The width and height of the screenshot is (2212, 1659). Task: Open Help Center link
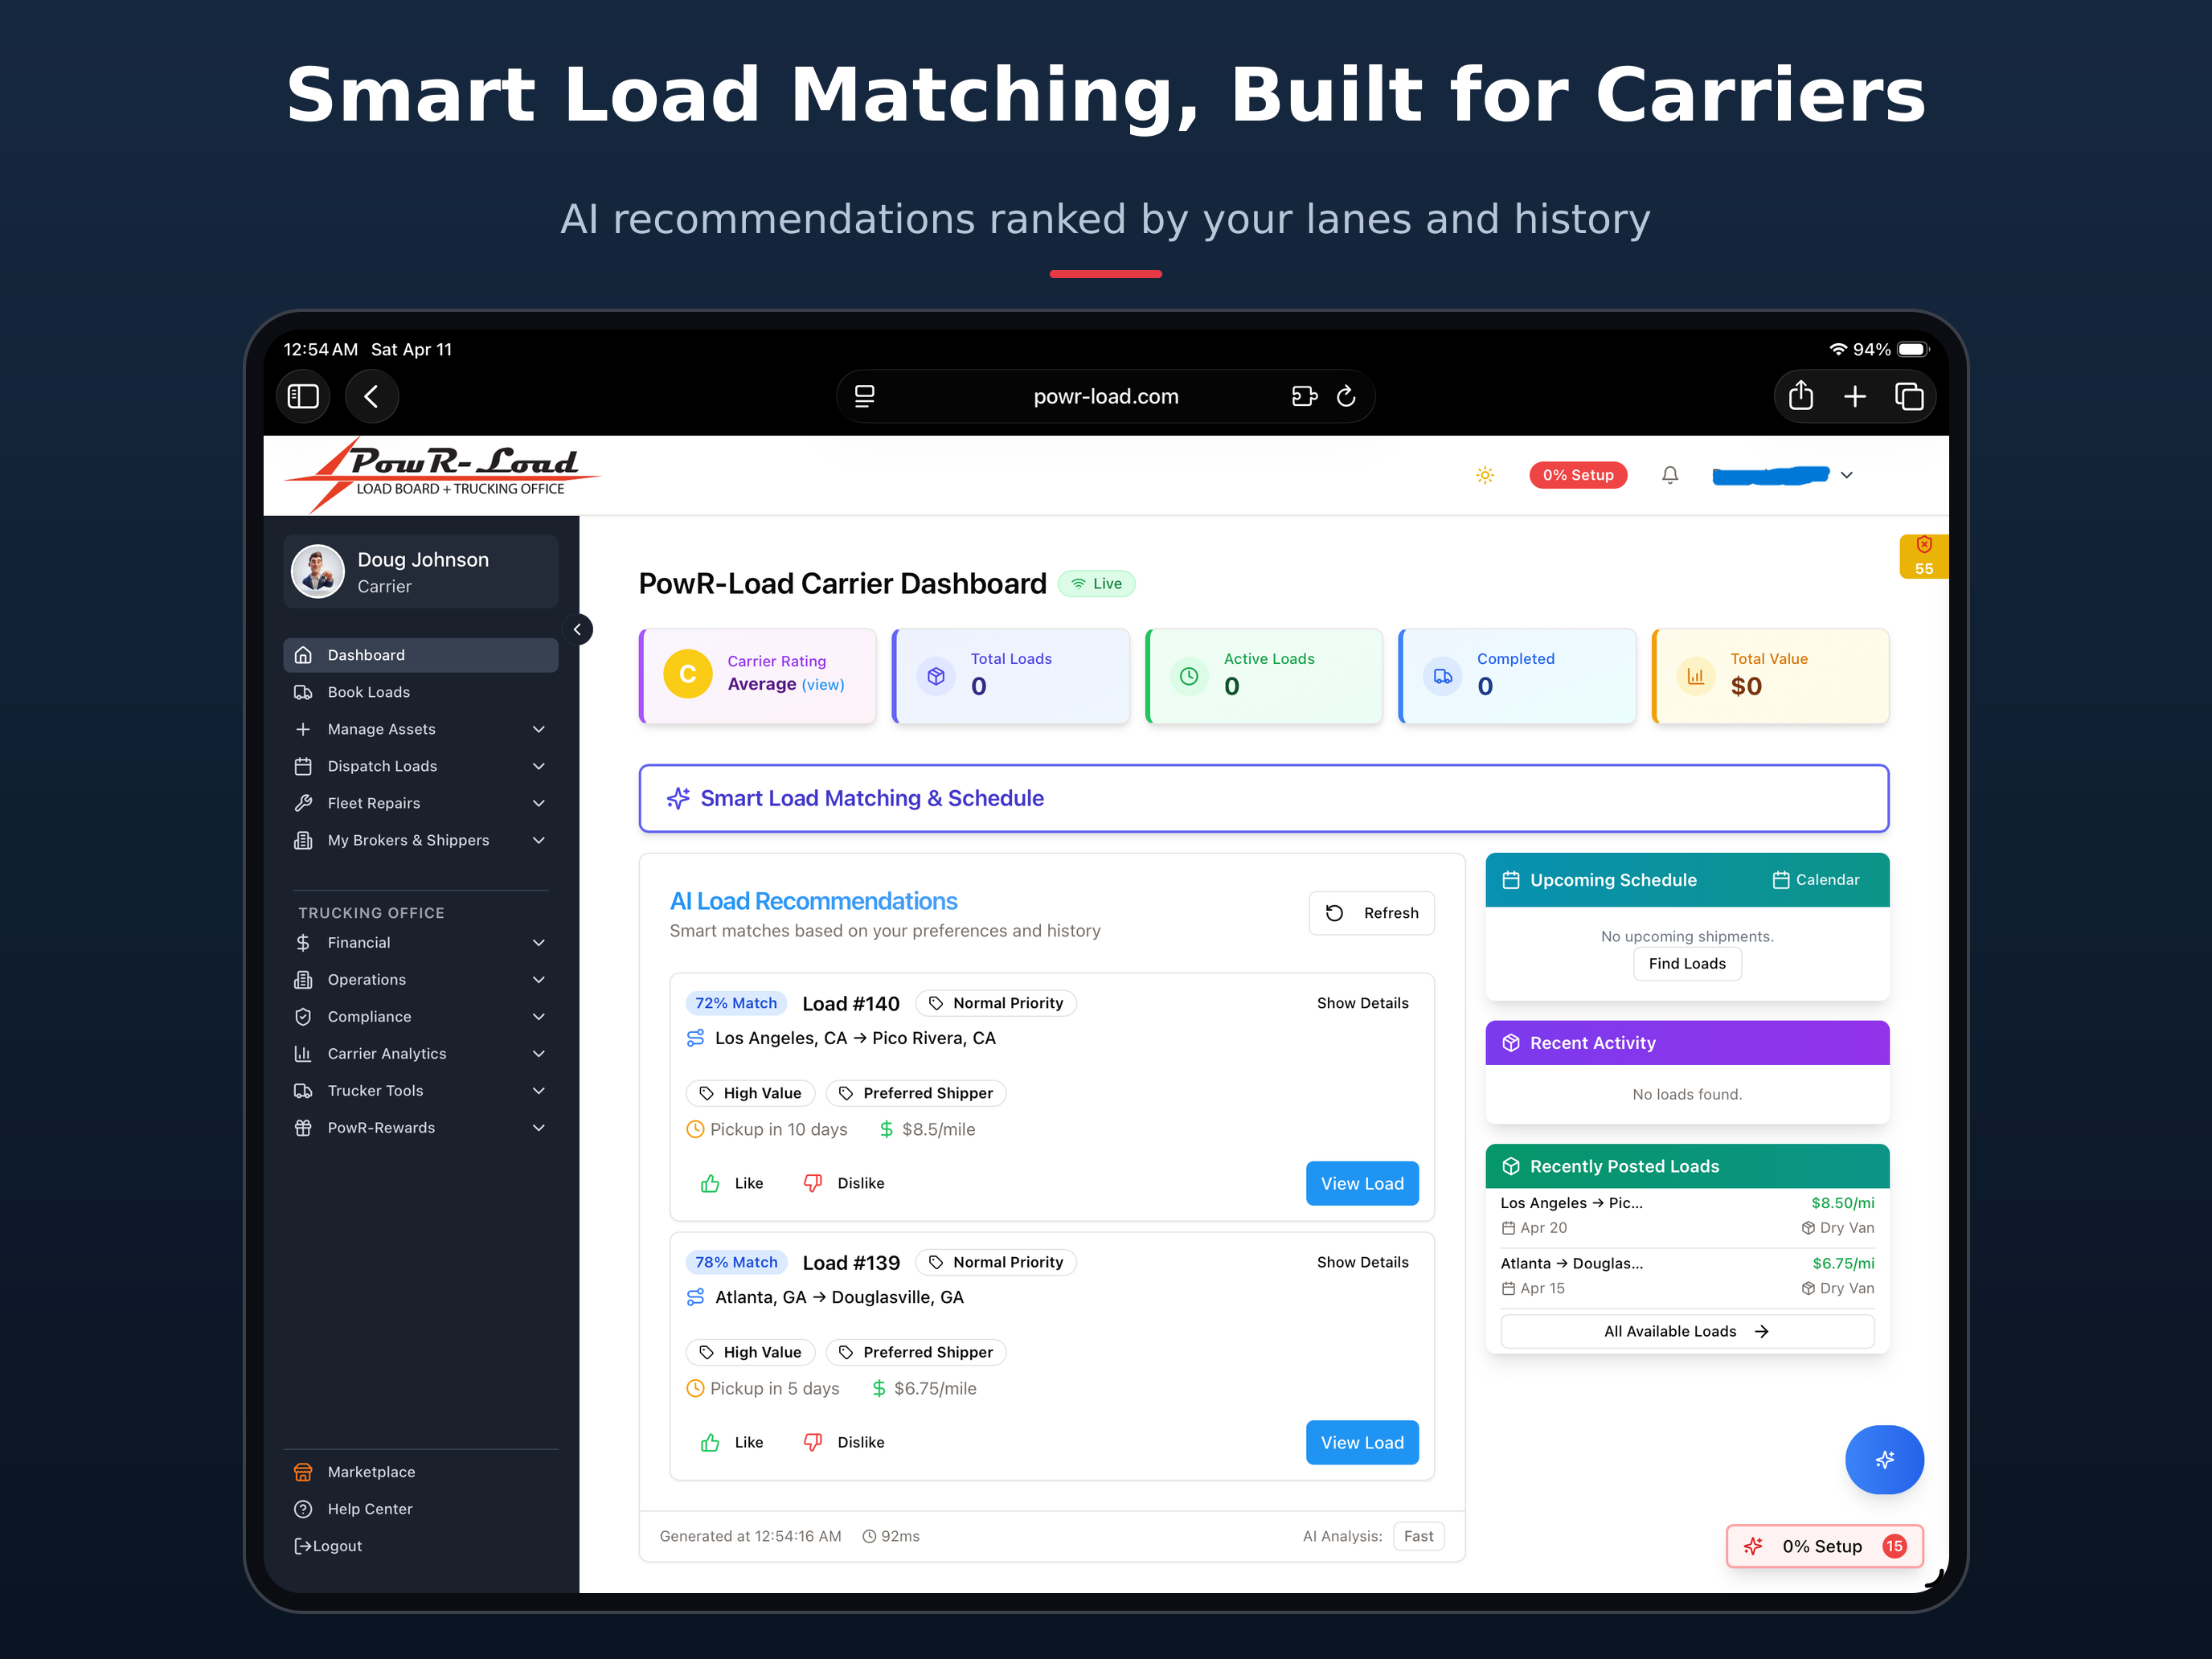(420, 1509)
